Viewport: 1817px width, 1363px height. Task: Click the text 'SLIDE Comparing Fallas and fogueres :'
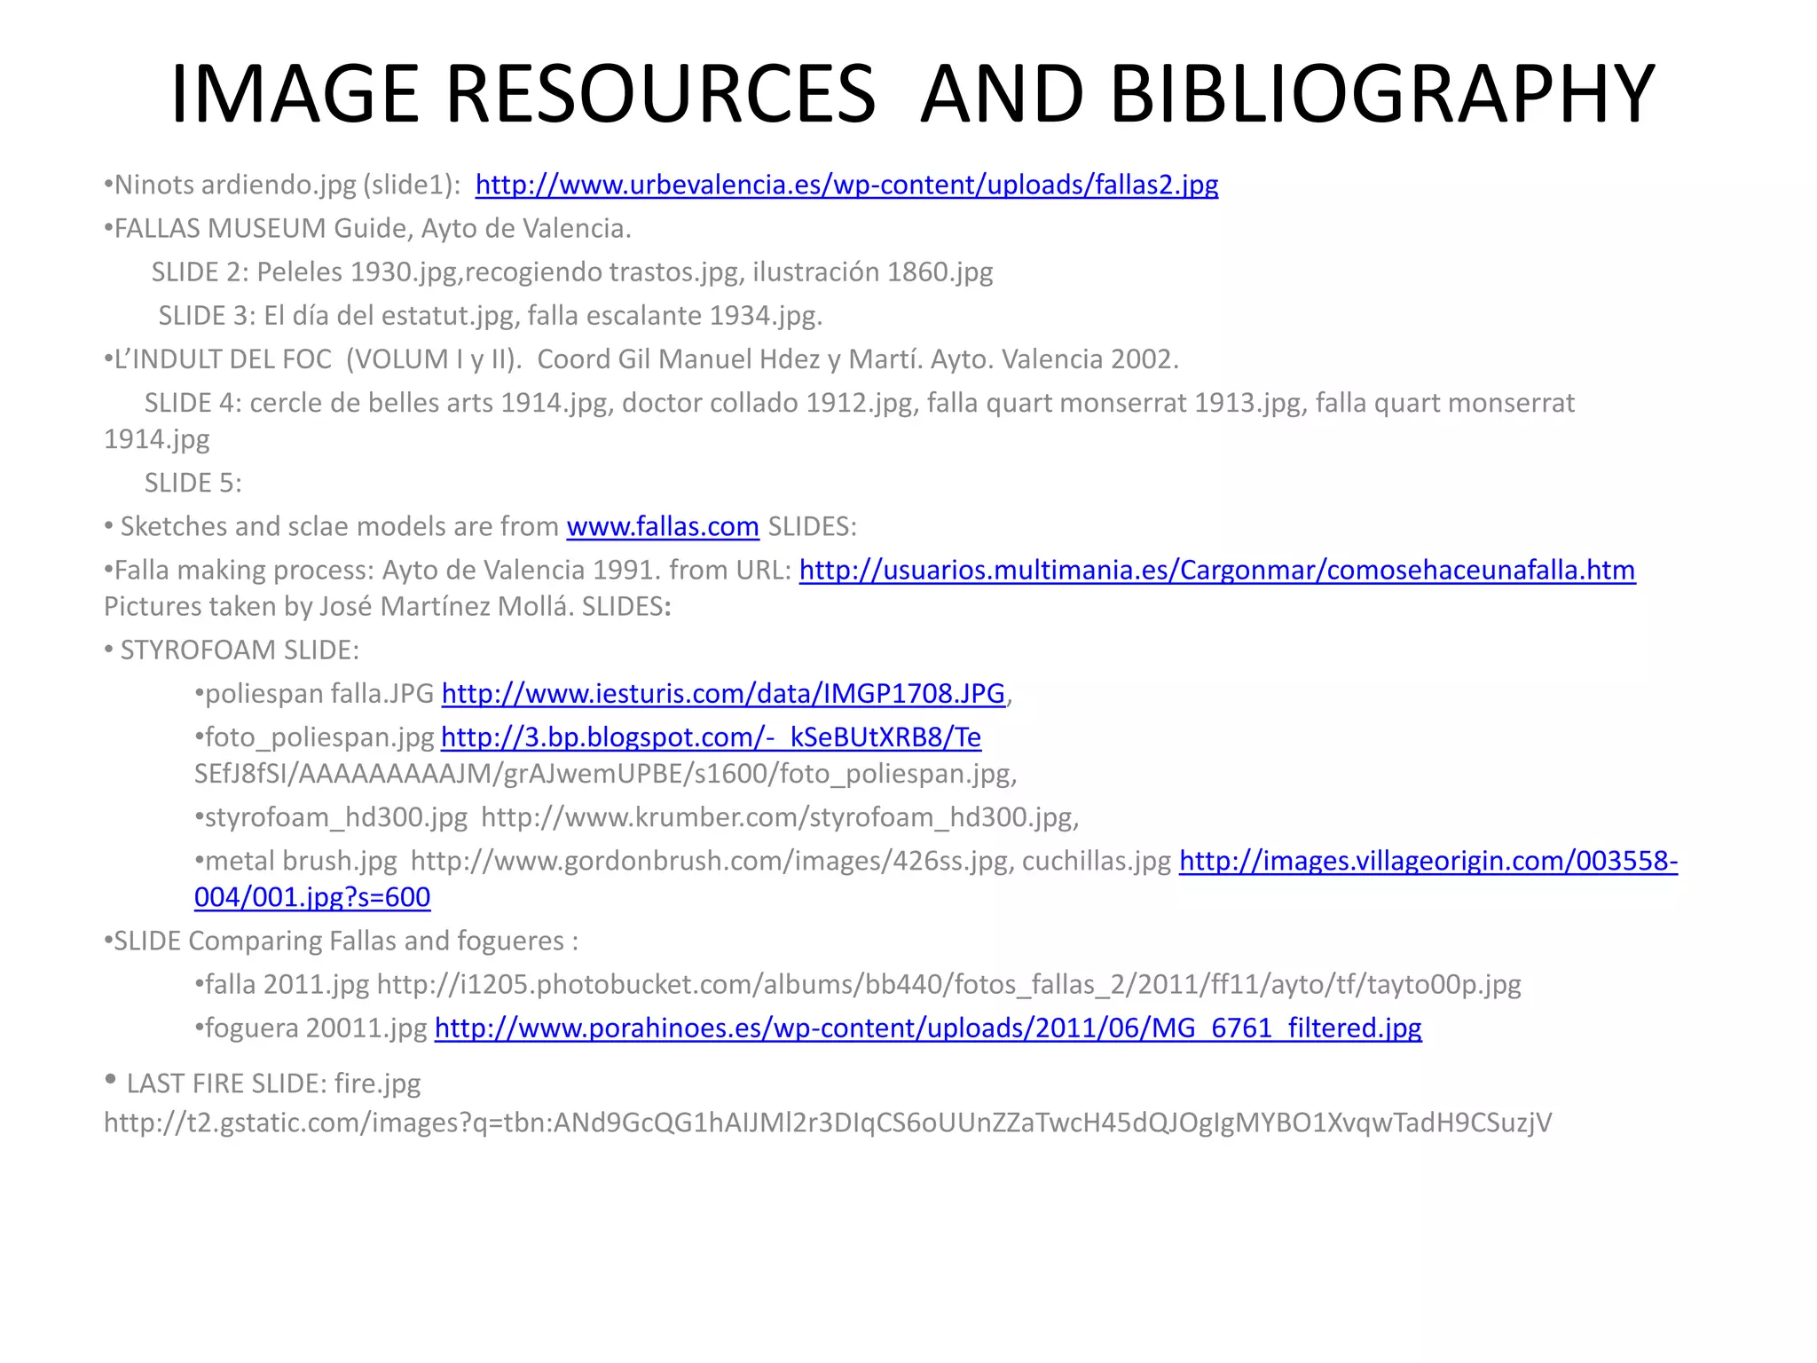pyautogui.click(x=346, y=941)
